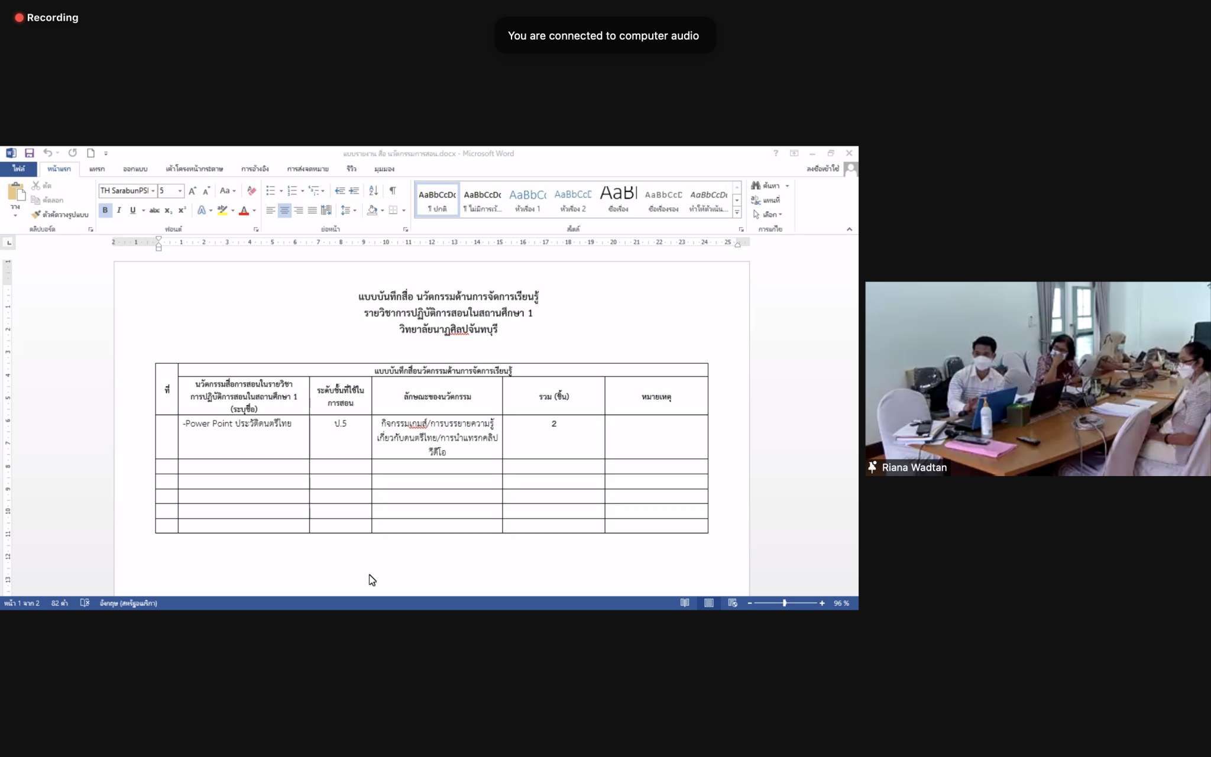Click the Save icon in quick access toolbar
This screenshot has height=757, width=1211.
click(29, 153)
